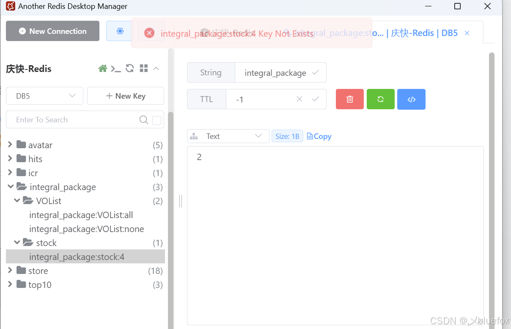Click the store folder icon
This screenshot has height=329, width=511.
[22, 271]
